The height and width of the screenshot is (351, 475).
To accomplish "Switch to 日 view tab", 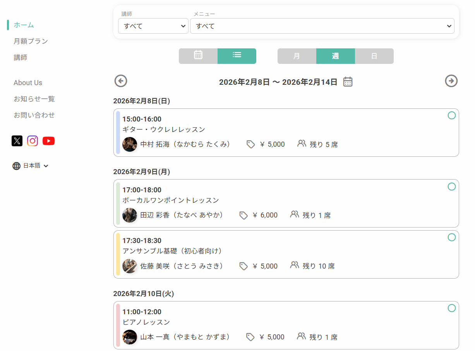I will click(374, 56).
